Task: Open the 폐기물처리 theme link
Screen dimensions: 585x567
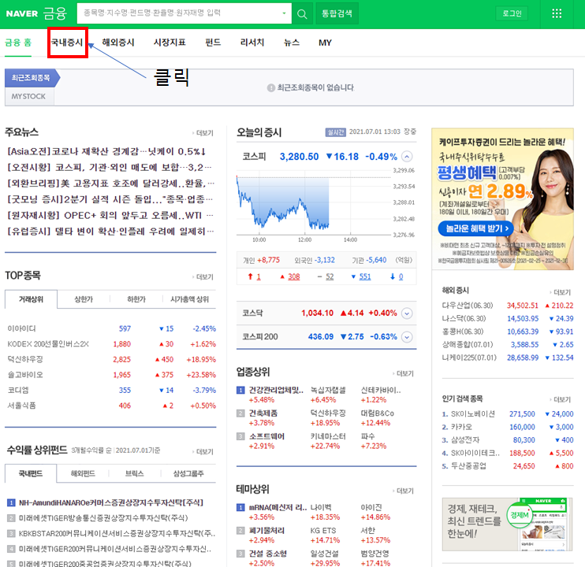Action: (x=266, y=531)
